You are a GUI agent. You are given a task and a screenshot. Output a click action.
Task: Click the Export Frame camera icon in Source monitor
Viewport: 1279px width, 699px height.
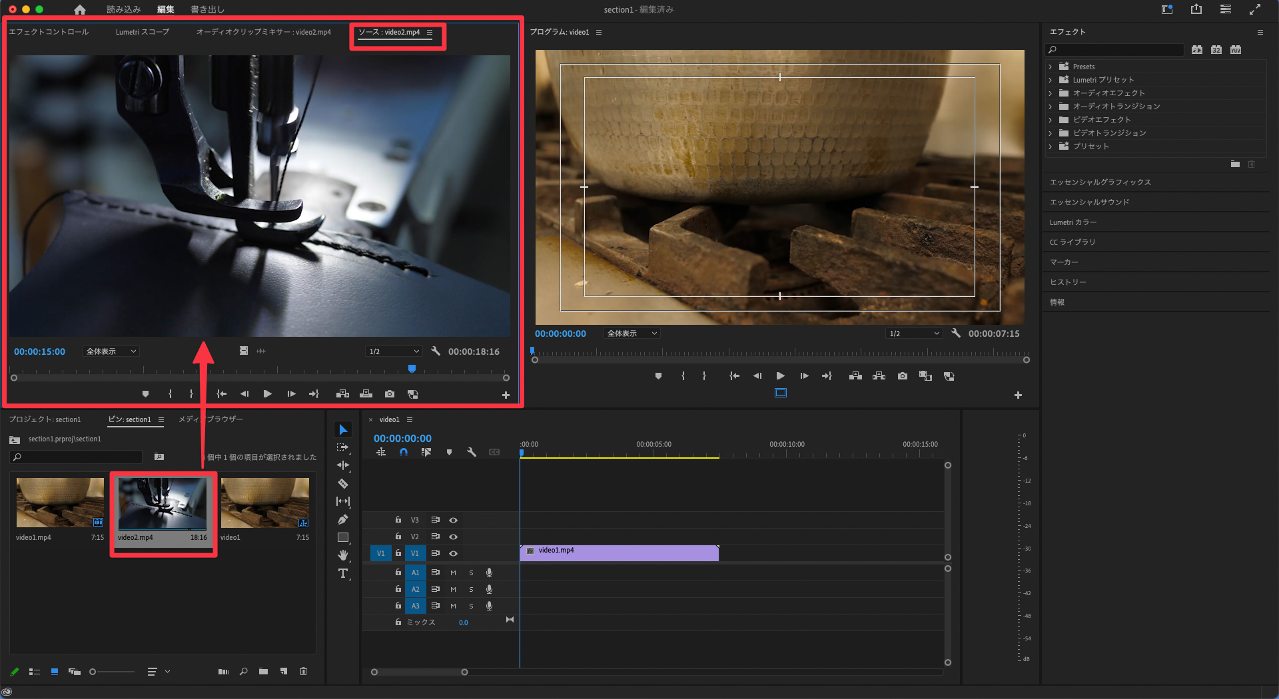pyautogui.click(x=390, y=394)
